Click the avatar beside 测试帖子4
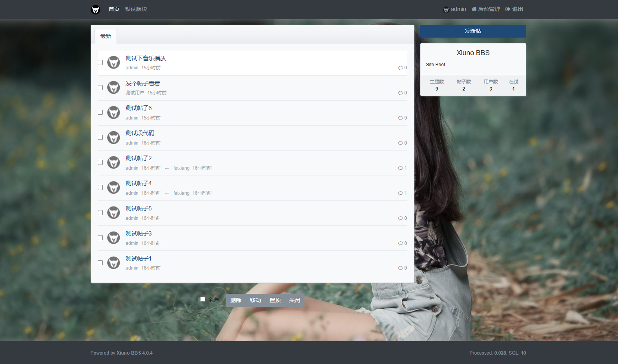Screen dimensions: 618x364 click(113, 188)
